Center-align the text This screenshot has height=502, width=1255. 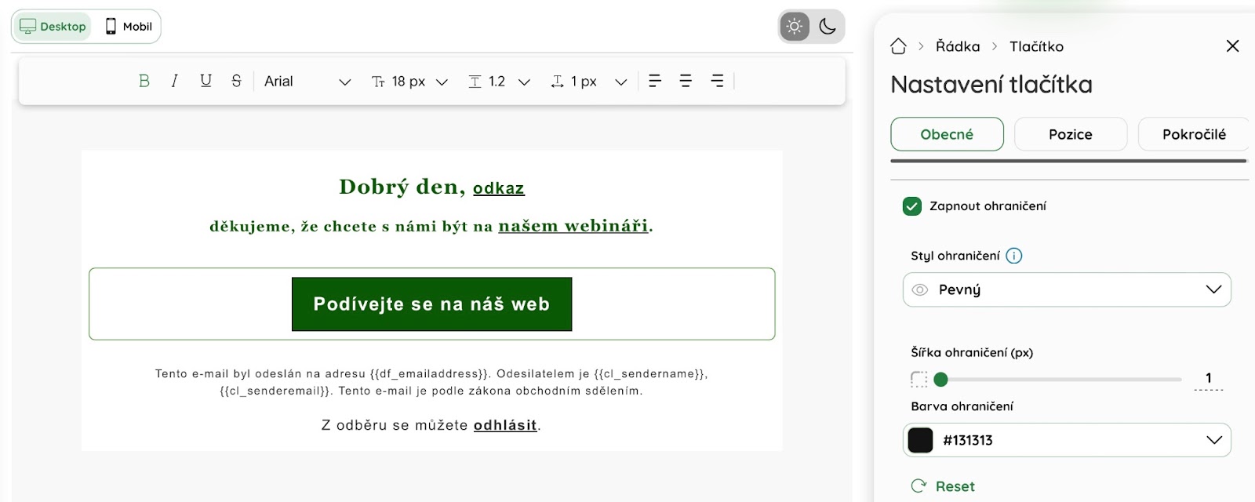[686, 81]
